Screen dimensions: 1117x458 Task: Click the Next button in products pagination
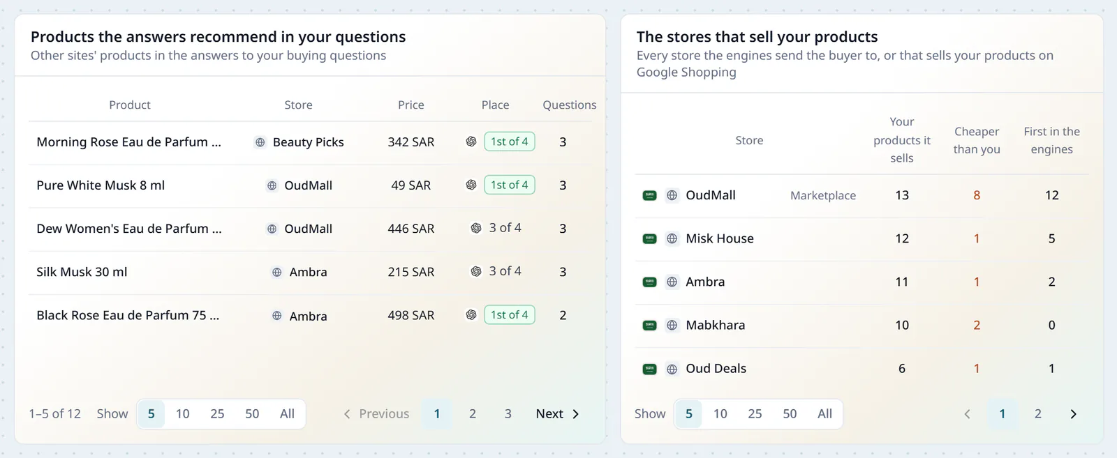pos(558,414)
